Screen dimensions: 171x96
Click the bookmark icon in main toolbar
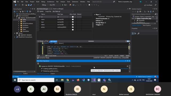coord(89,5)
